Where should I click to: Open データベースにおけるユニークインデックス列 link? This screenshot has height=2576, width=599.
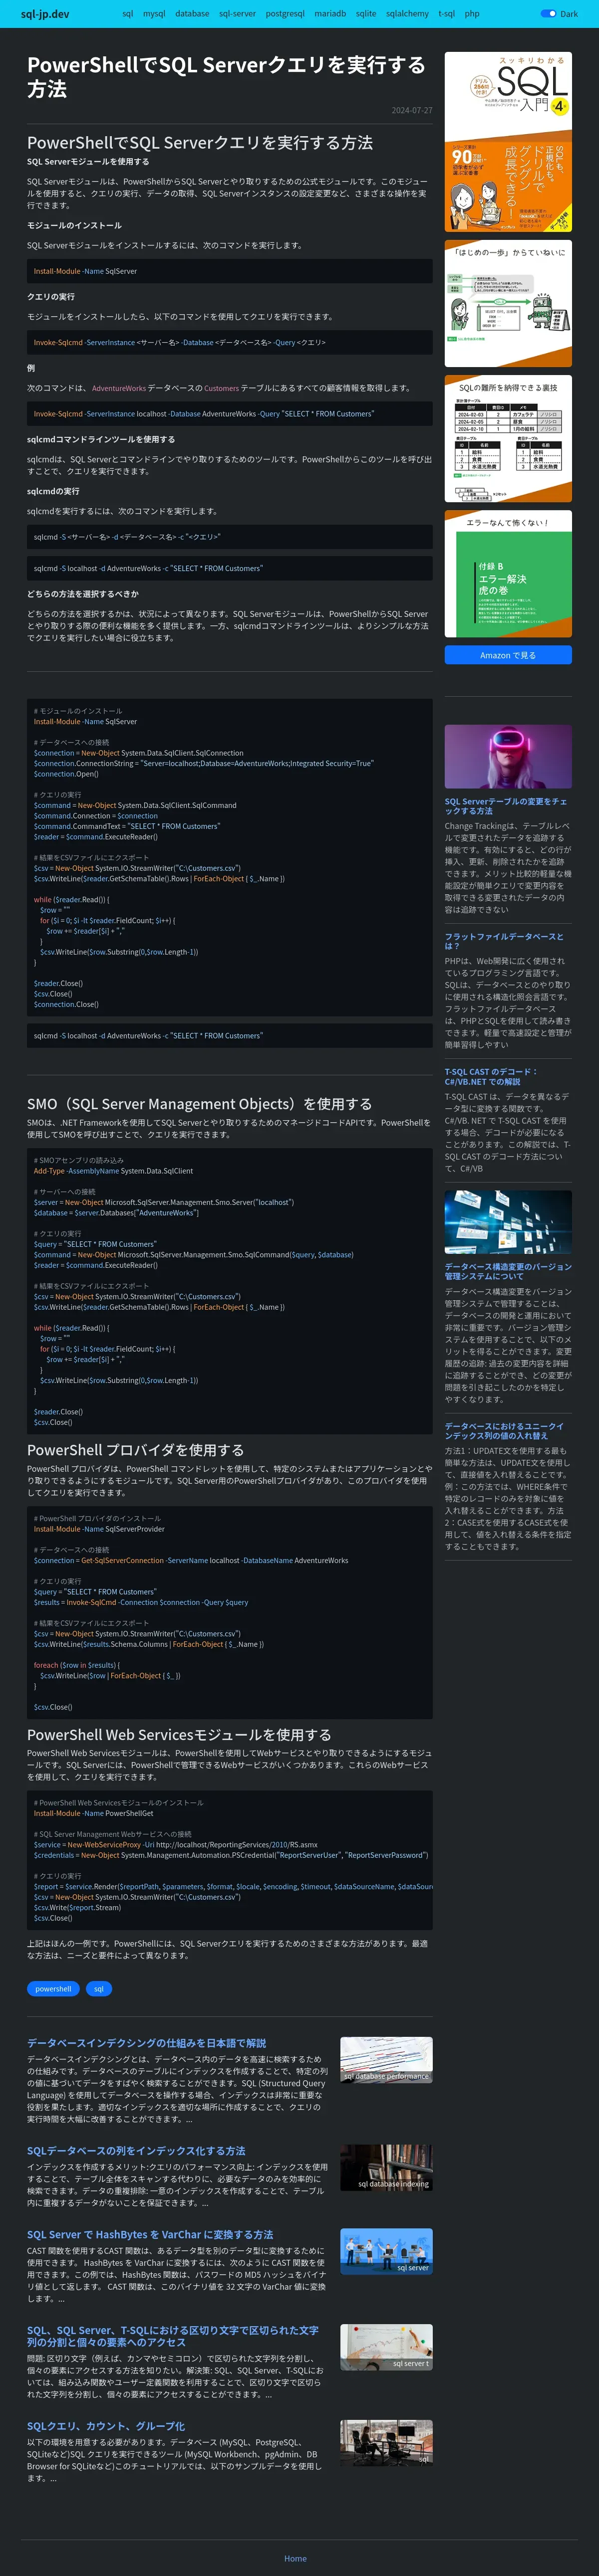(x=504, y=1431)
